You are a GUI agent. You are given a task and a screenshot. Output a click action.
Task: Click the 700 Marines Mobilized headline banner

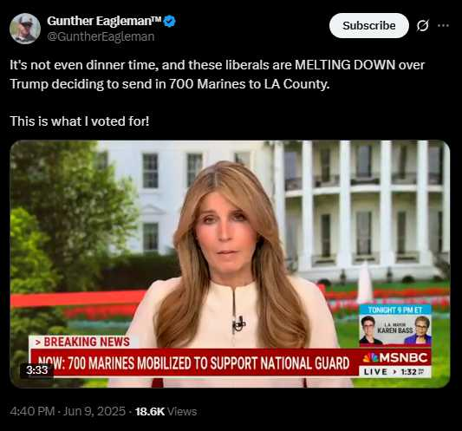point(194,362)
